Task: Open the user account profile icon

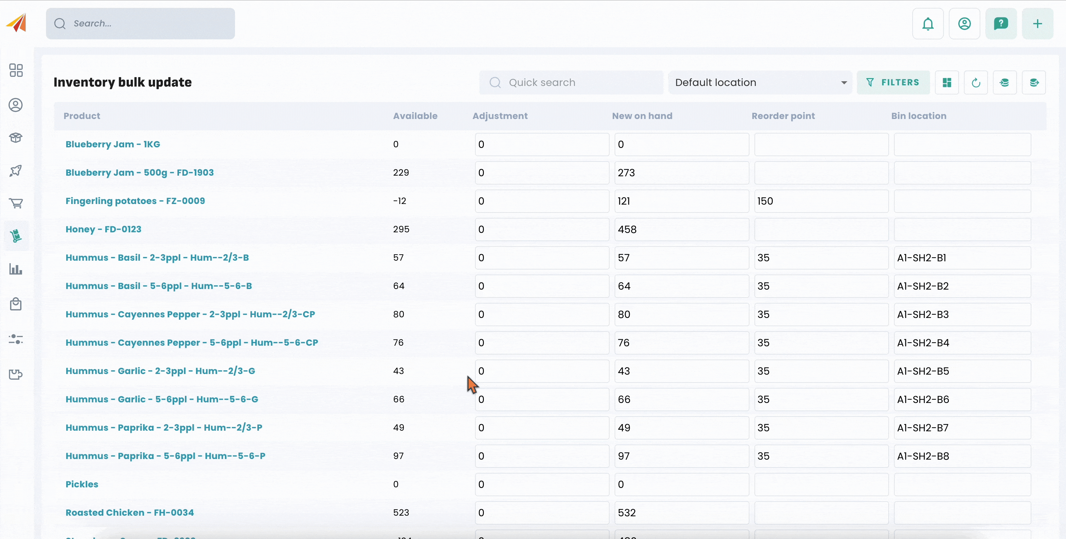Action: [x=964, y=24]
